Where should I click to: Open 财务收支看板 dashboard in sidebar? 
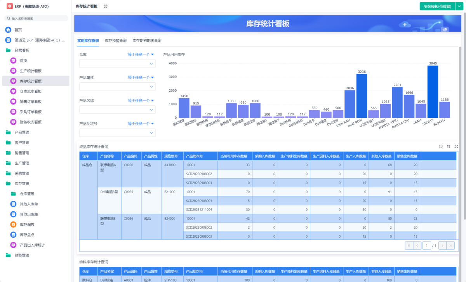[x=31, y=122]
